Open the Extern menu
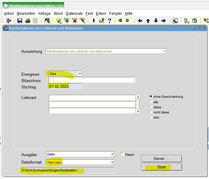 (x=101, y=13)
